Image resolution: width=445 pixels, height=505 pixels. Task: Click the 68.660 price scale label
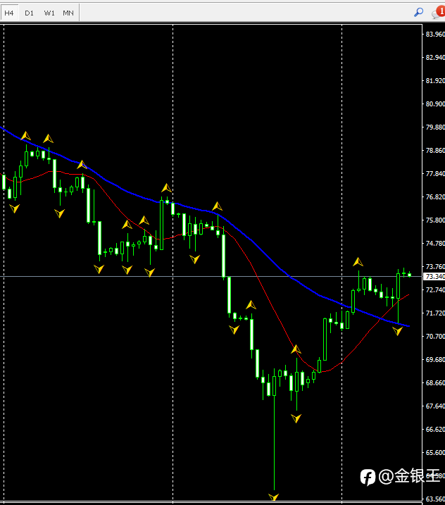[x=435, y=382]
